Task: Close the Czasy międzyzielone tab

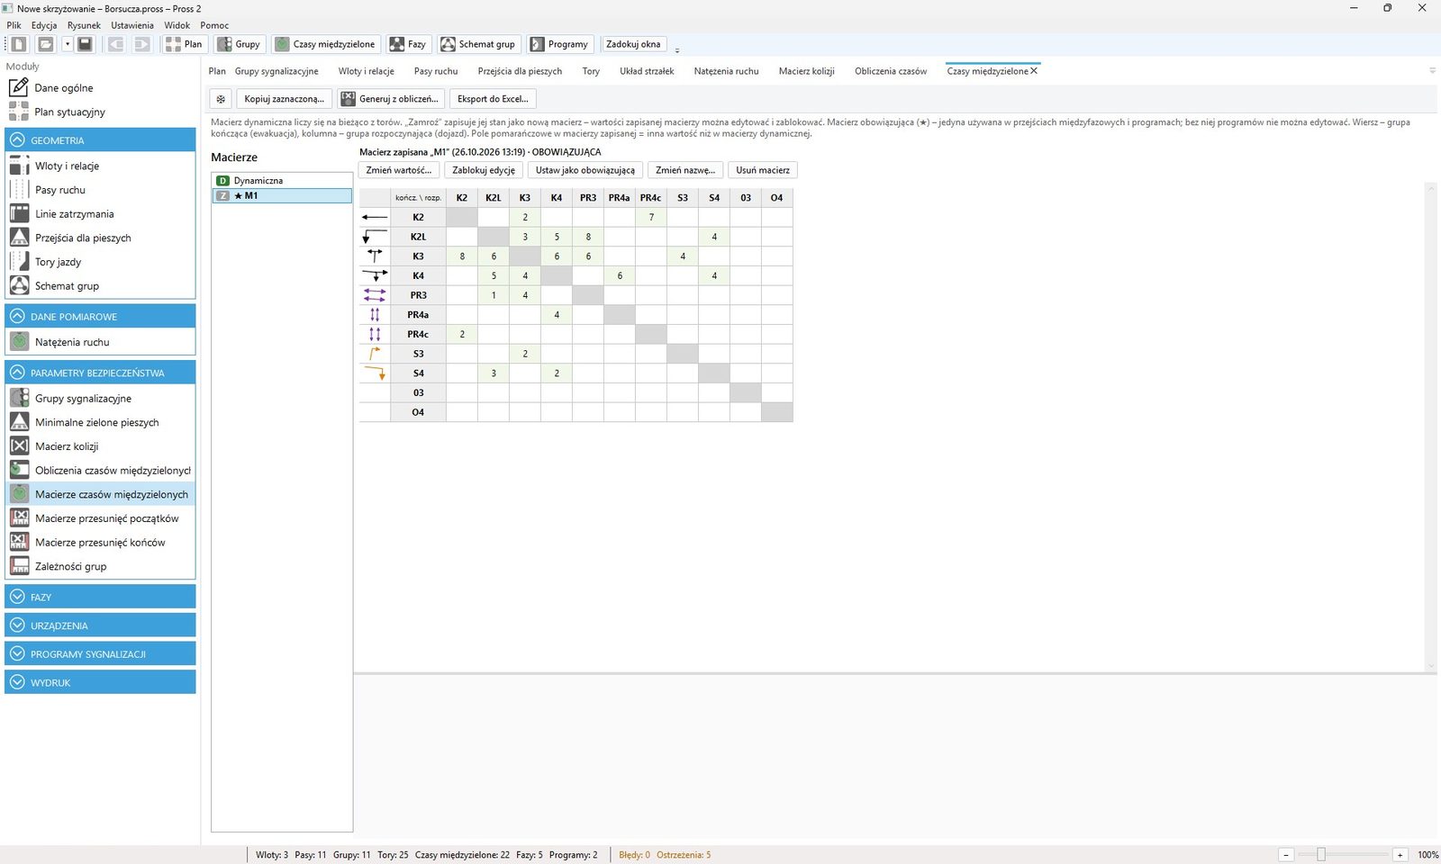Action: coord(1034,70)
